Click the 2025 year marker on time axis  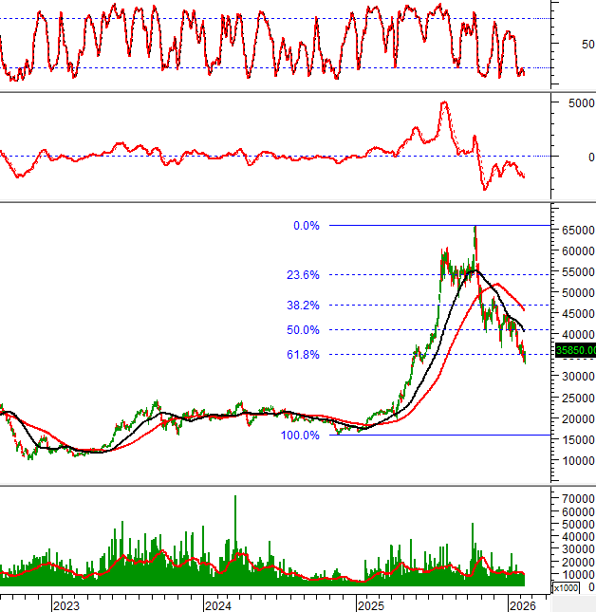click(370, 604)
